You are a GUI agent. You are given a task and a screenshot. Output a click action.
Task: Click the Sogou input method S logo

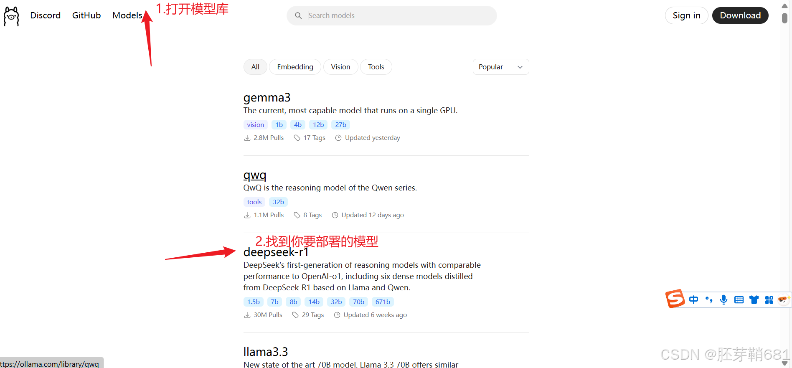(675, 299)
